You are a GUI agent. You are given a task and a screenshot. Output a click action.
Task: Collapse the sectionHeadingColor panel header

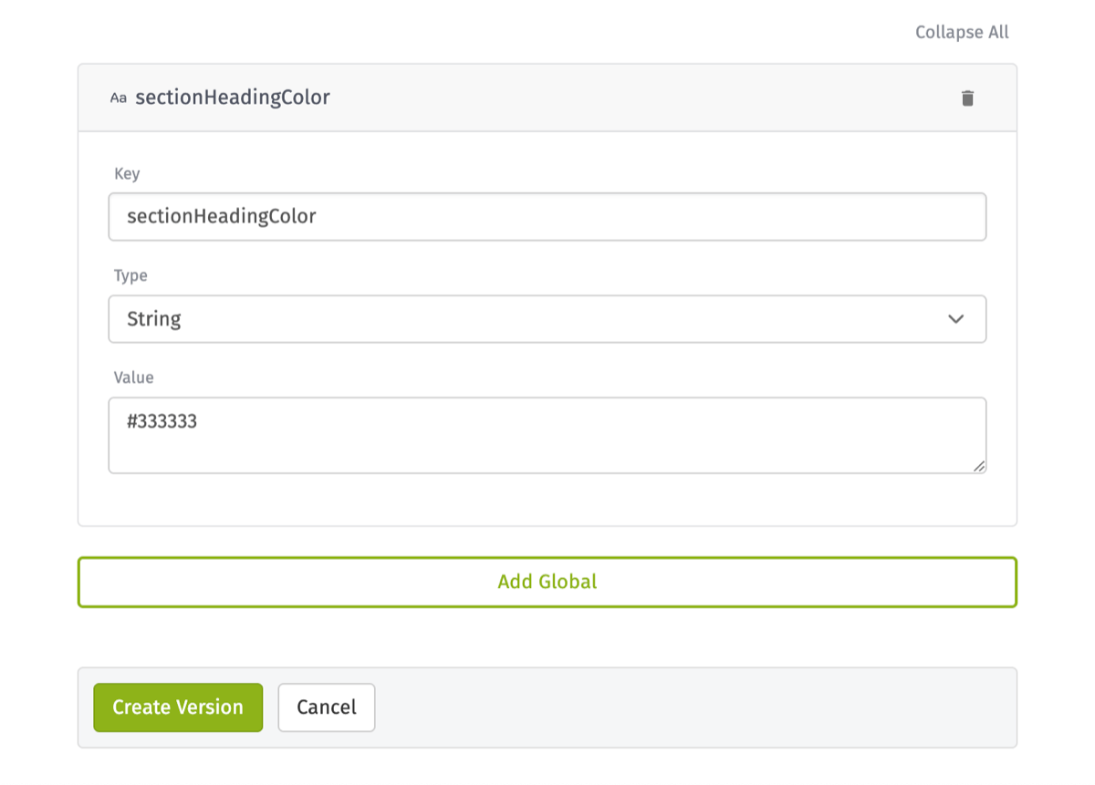coord(547,98)
